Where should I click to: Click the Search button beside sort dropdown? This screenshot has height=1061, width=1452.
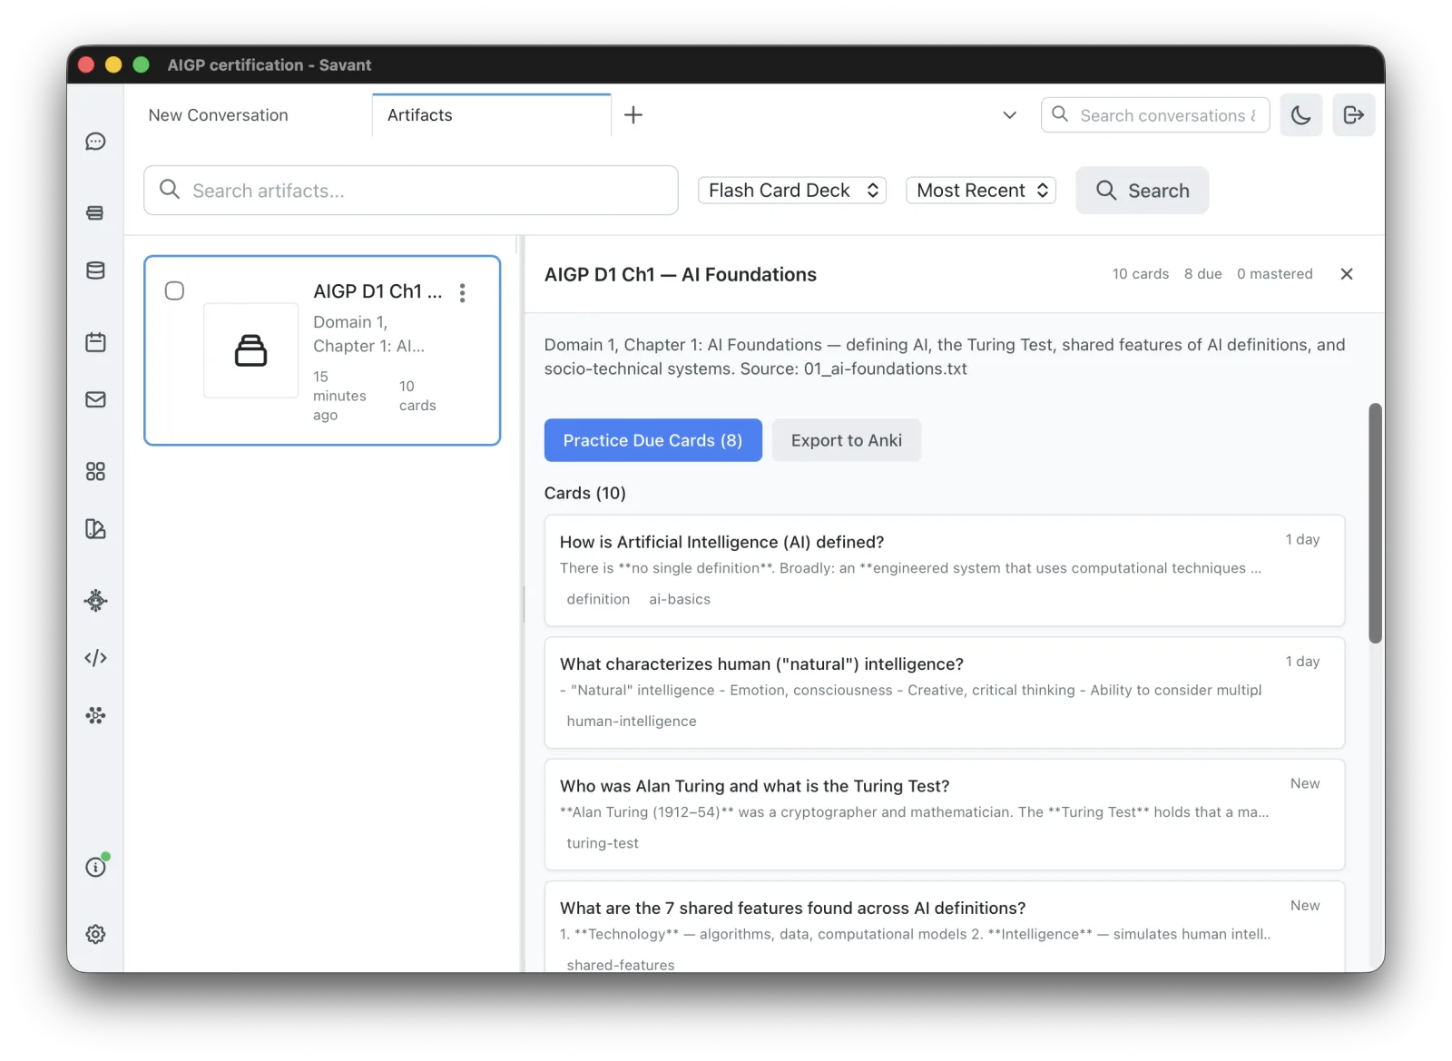(x=1142, y=191)
